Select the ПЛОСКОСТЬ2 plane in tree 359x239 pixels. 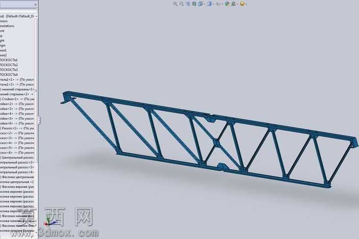(x=9, y=65)
